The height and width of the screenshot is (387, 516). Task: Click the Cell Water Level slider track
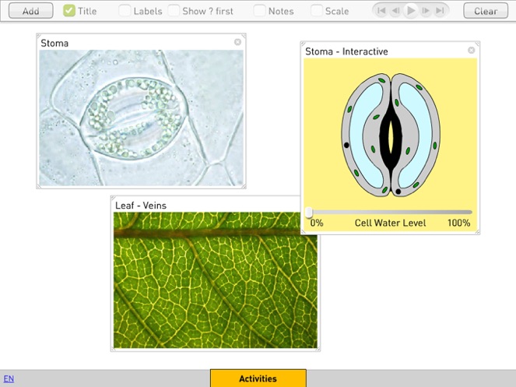(390, 213)
